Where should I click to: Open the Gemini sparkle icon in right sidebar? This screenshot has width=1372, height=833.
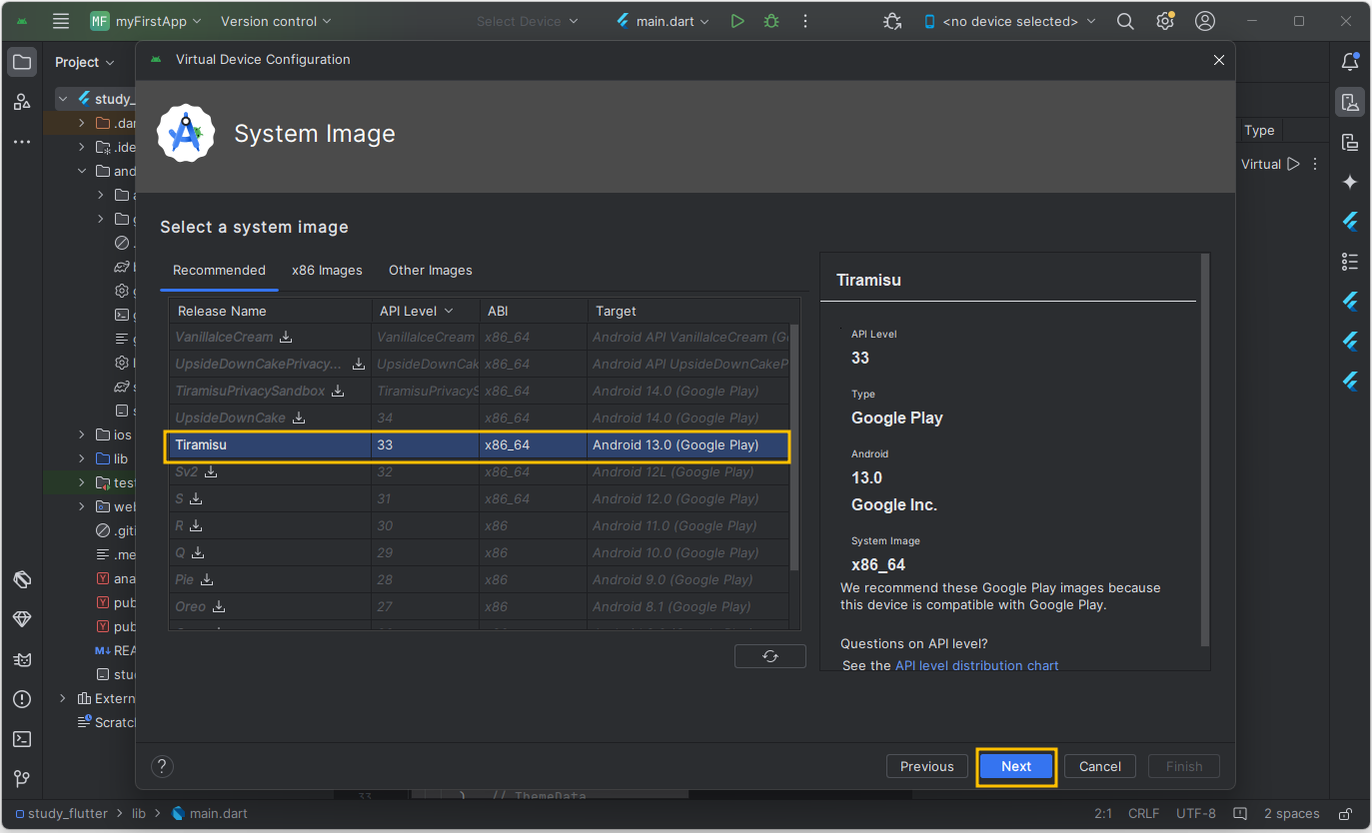click(x=1350, y=182)
